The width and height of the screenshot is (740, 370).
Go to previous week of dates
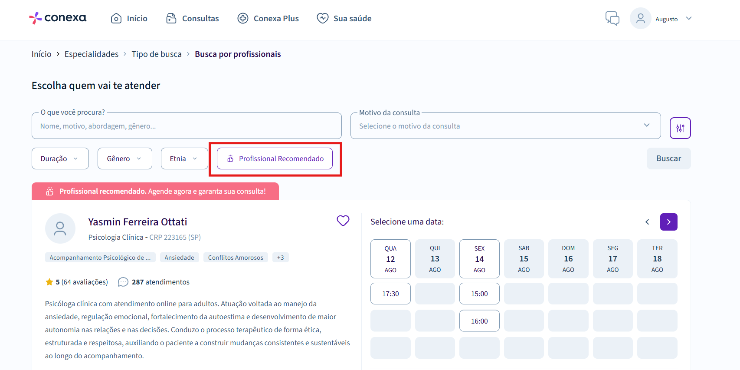click(647, 222)
